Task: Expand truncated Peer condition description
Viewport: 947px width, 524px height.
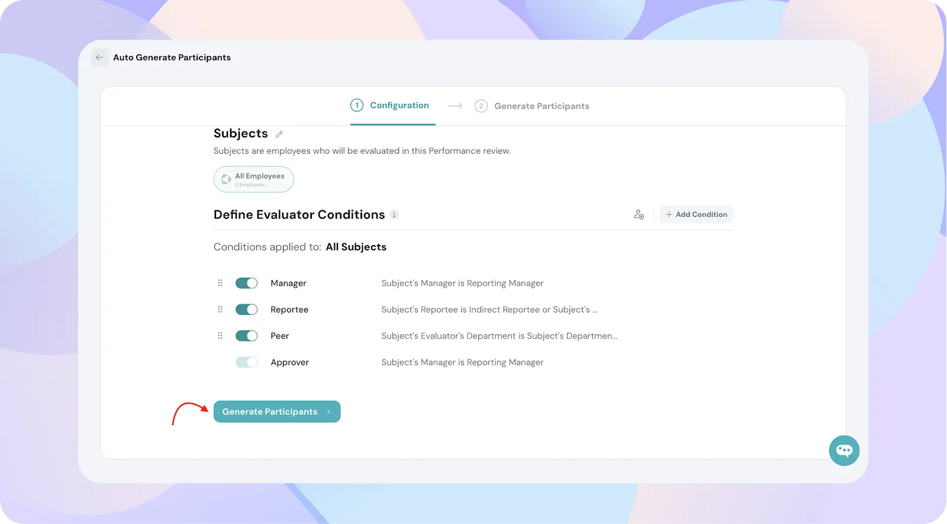Action: 499,336
